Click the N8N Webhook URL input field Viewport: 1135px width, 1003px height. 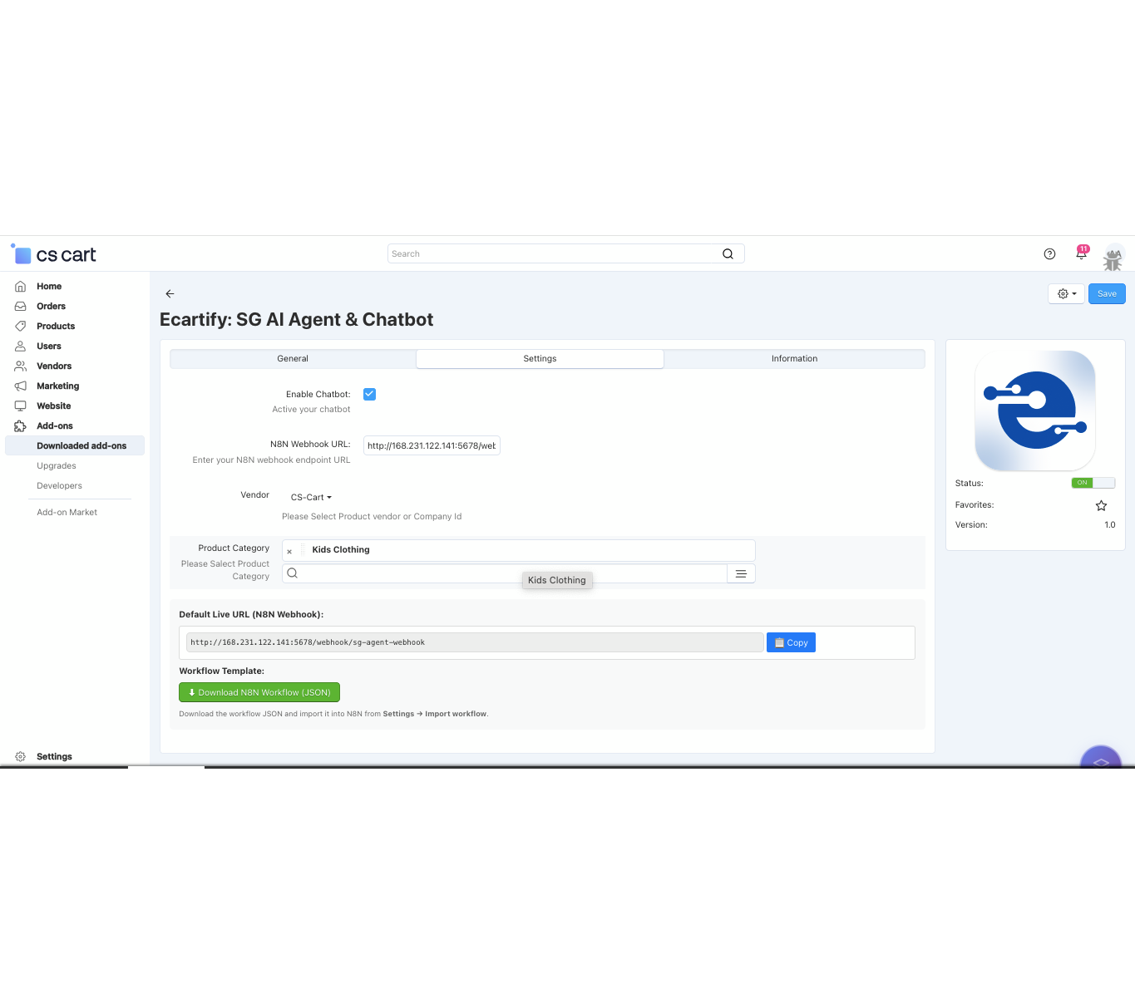432,445
